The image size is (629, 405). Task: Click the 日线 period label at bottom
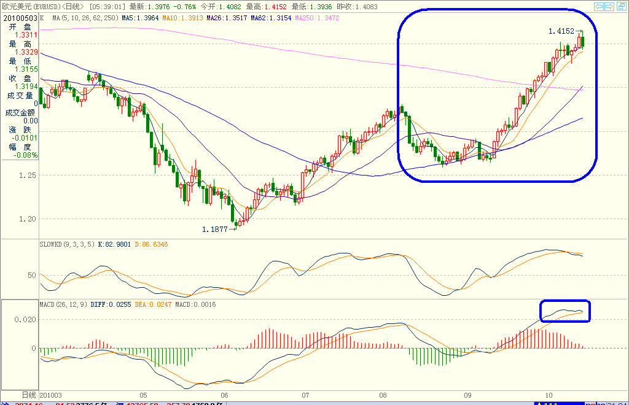[29, 395]
